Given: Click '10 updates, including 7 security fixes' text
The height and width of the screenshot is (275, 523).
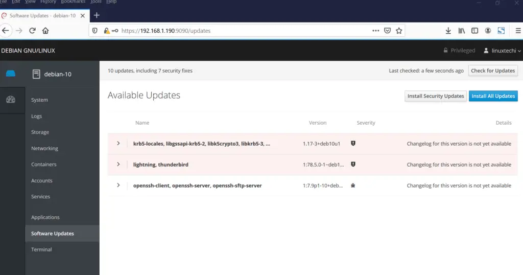Looking at the screenshot, I should click(150, 71).
